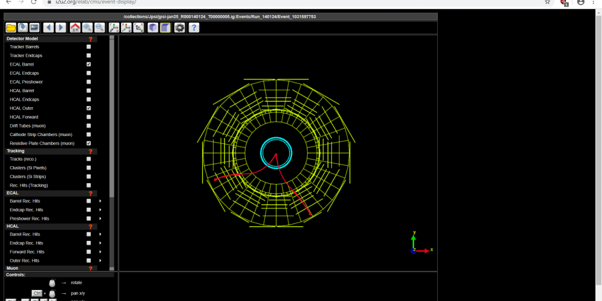Advance to the next event arrow
602x301 pixels.
[x=61, y=28]
